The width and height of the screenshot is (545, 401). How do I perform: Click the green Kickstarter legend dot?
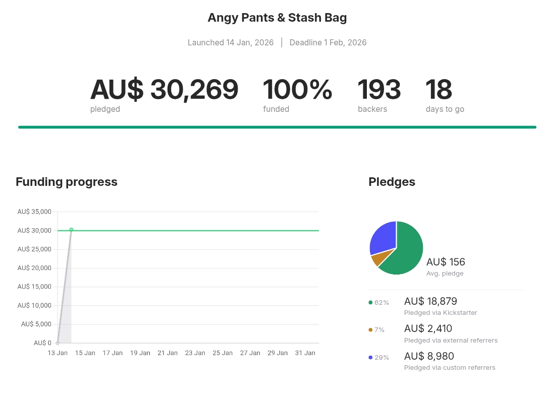pyautogui.click(x=370, y=303)
